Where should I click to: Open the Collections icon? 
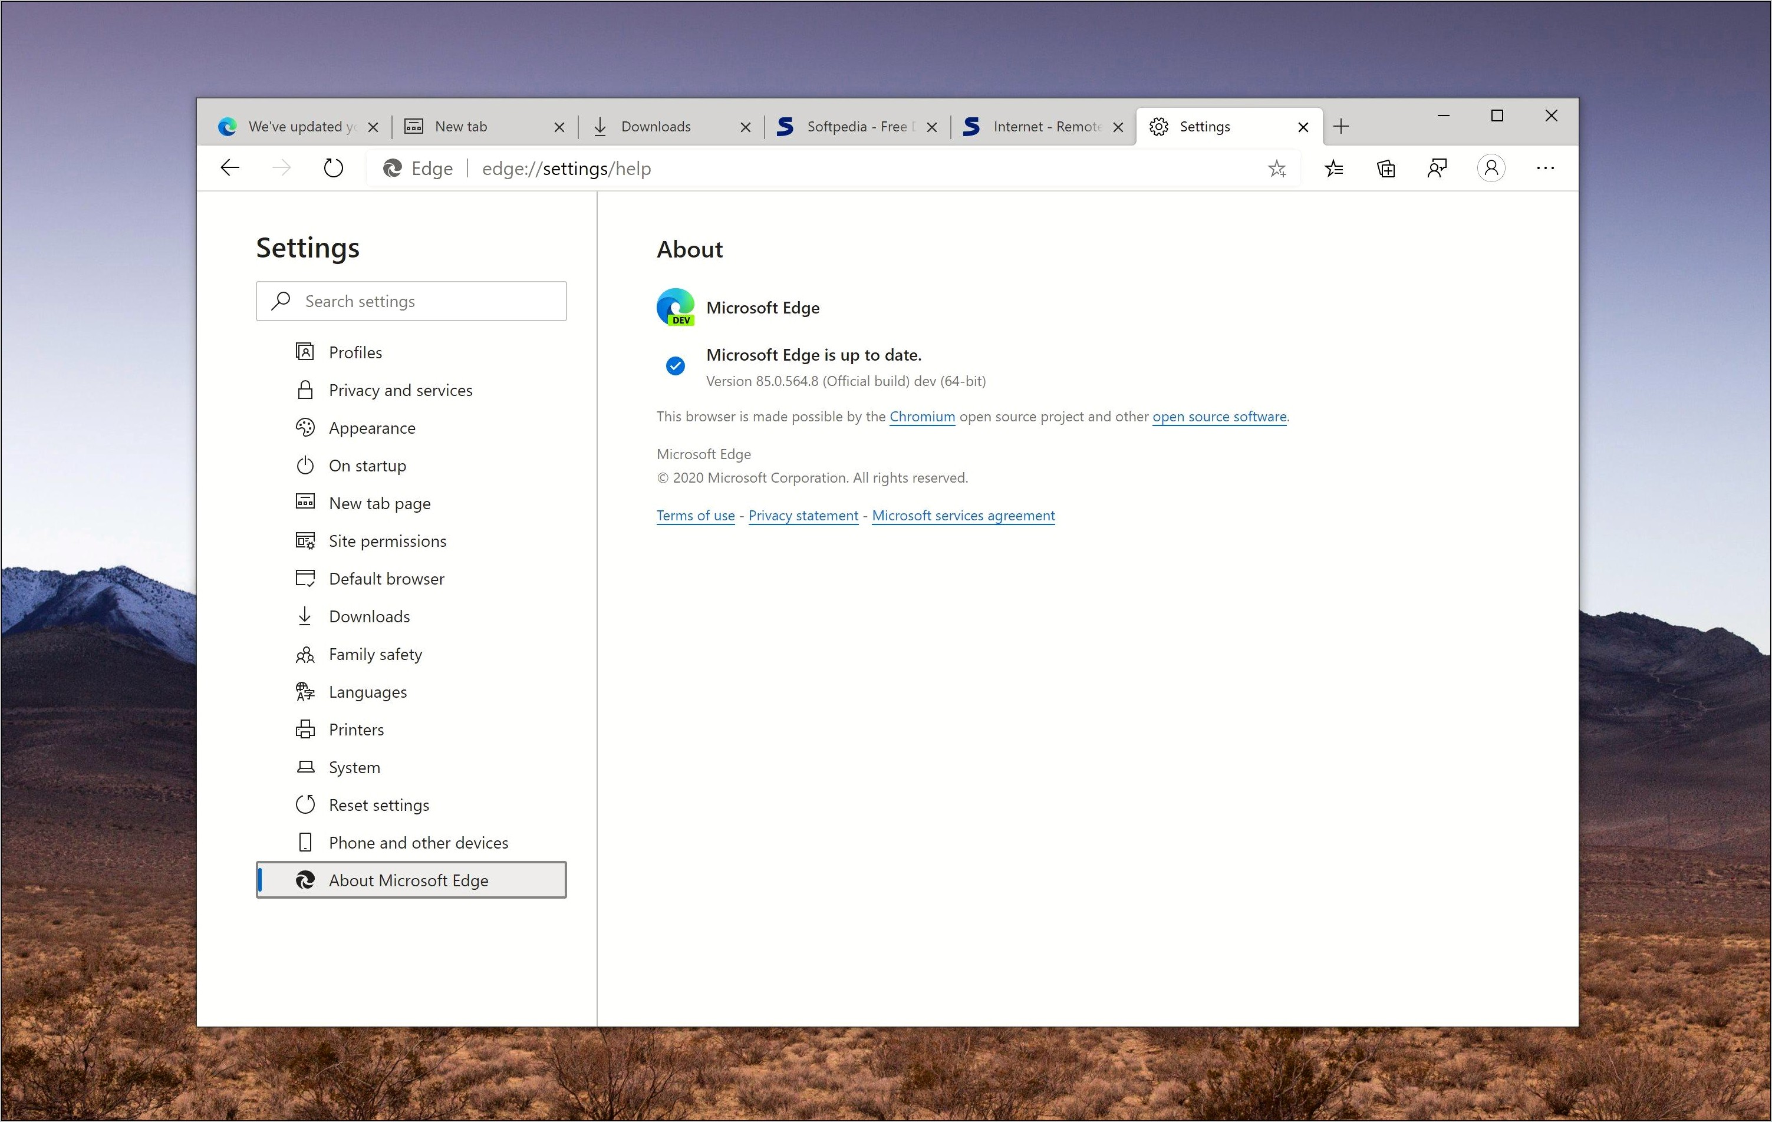(1386, 169)
